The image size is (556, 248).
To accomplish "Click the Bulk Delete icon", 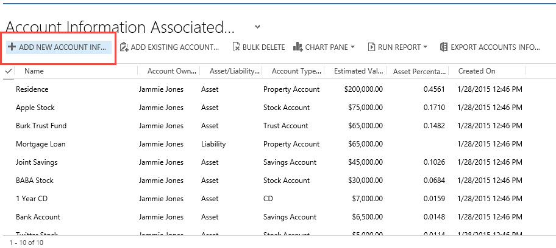I will click(x=236, y=47).
